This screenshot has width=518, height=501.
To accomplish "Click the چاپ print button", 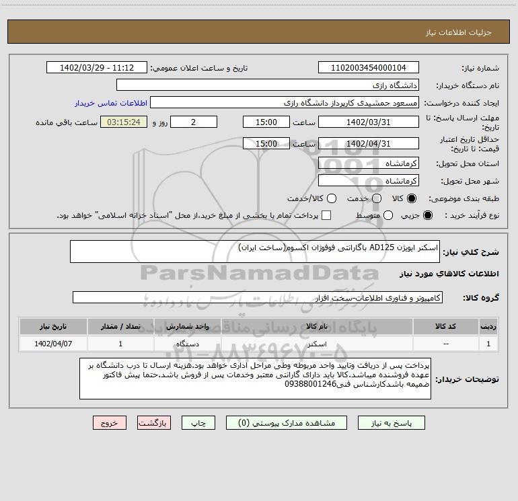I will 198,423.
